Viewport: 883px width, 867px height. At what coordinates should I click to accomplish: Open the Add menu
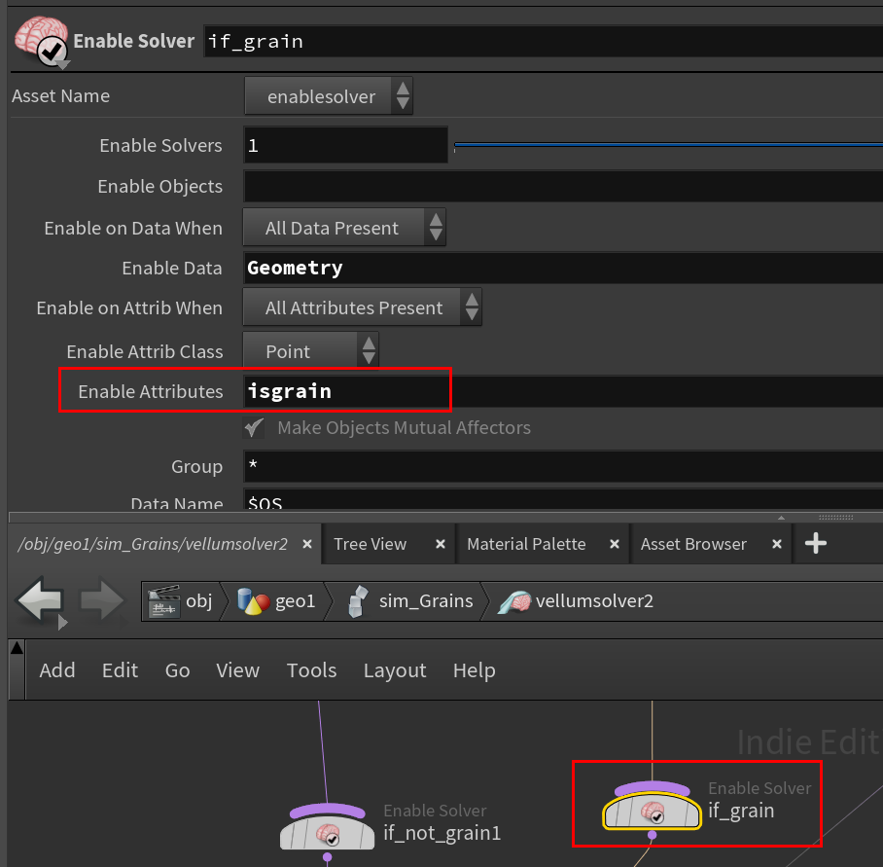[x=56, y=670]
